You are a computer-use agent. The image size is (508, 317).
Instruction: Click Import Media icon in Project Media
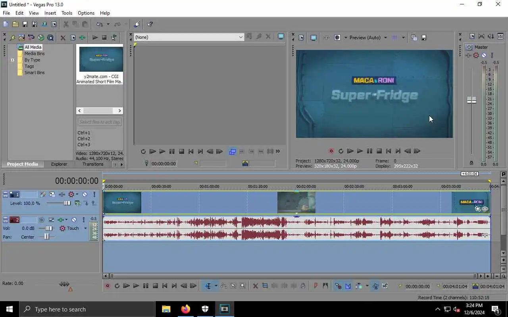[22, 38]
